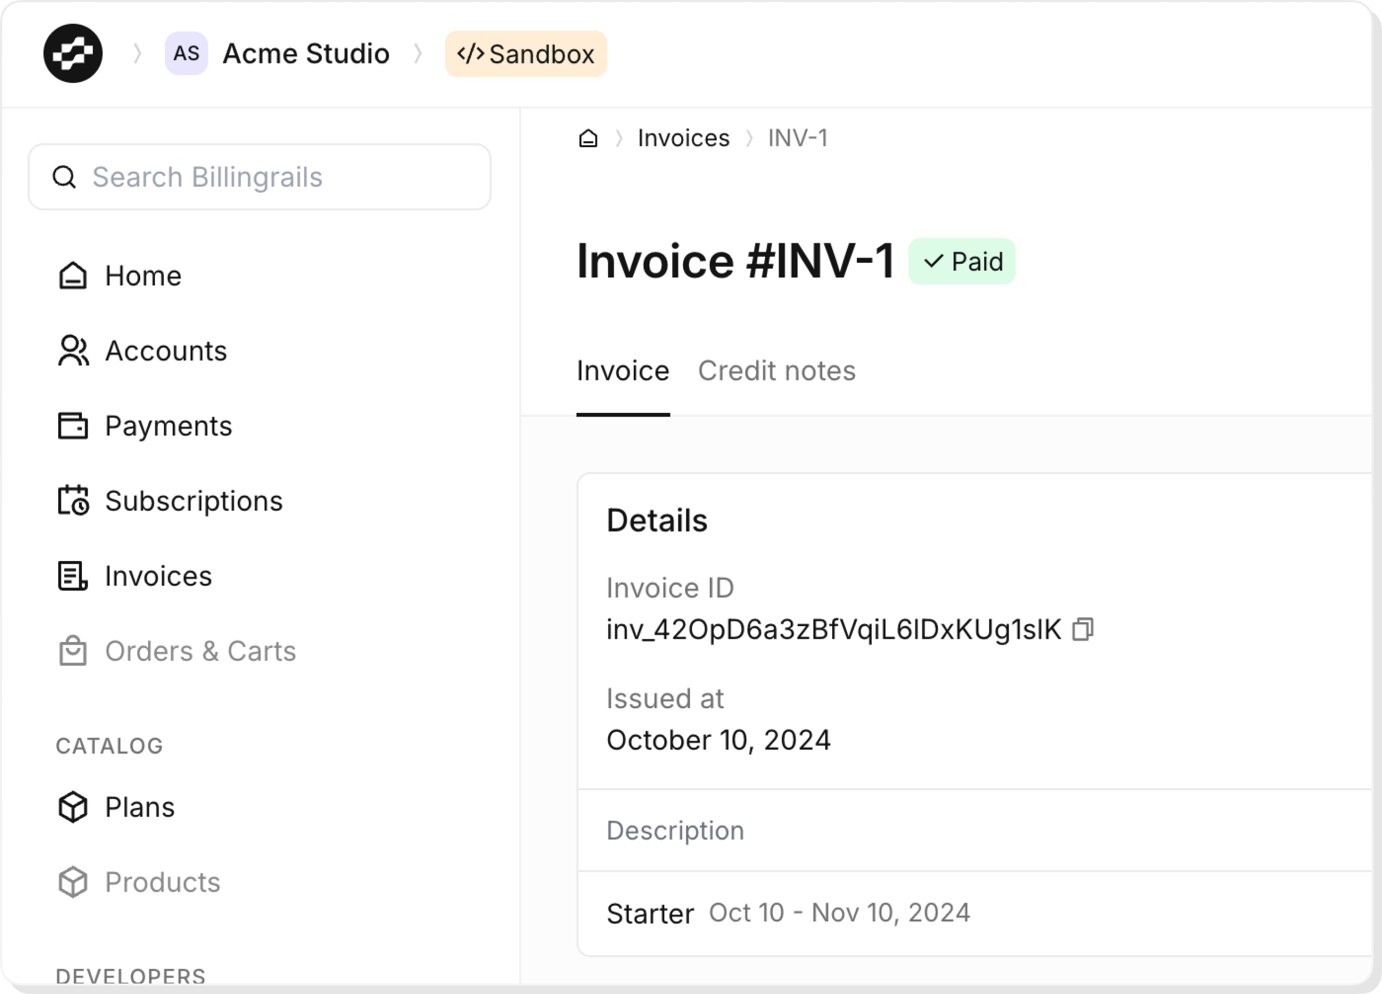1382x994 pixels.
Task: Expand the main app logo menu
Action: click(72, 54)
